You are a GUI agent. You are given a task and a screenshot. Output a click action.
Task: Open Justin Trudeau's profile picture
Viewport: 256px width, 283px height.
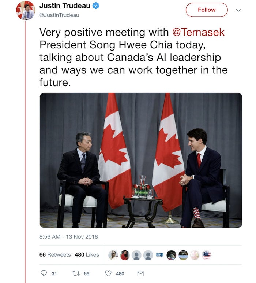point(25,10)
